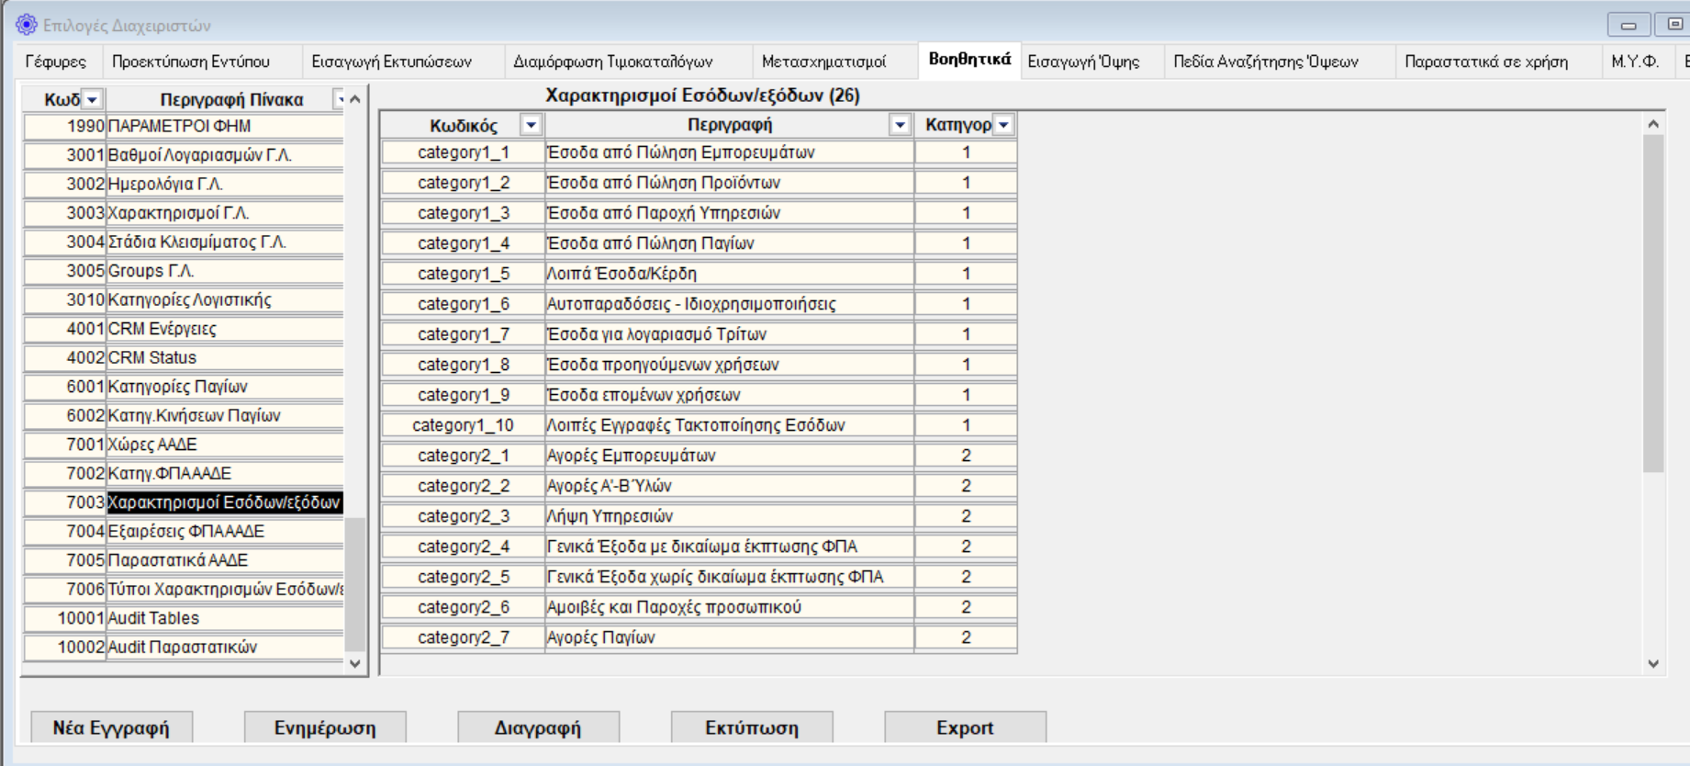Select the Παραστατικά ΑΑΔΕ list row
The height and width of the screenshot is (766, 1690).
[177, 560]
